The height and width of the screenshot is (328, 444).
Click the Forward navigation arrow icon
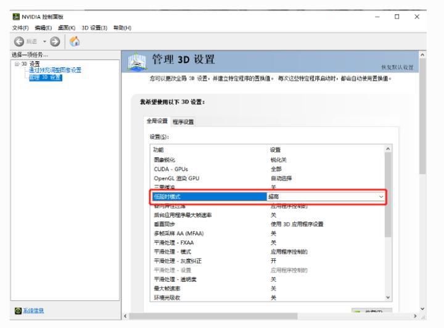55,42
